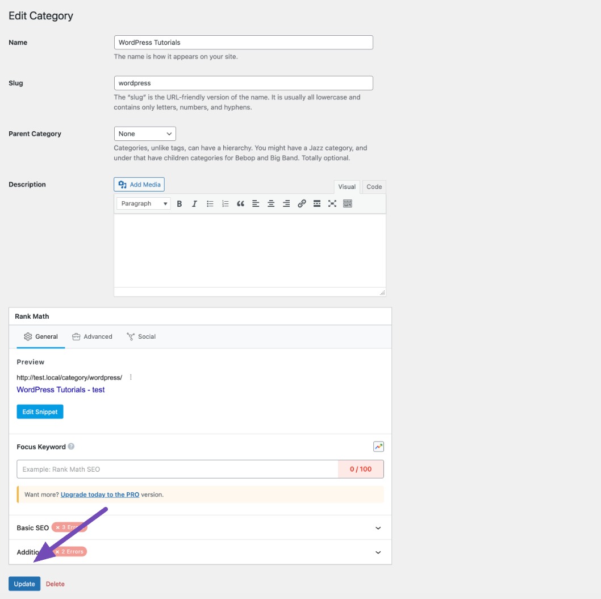Image resolution: width=601 pixels, height=599 pixels.
Task: Enable fullscreen editor mode
Action: [x=332, y=203]
